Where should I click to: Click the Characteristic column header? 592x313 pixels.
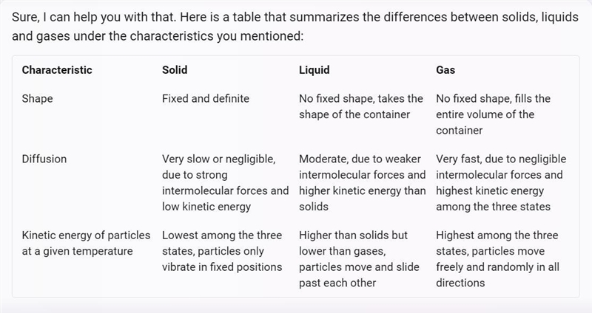click(57, 70)
